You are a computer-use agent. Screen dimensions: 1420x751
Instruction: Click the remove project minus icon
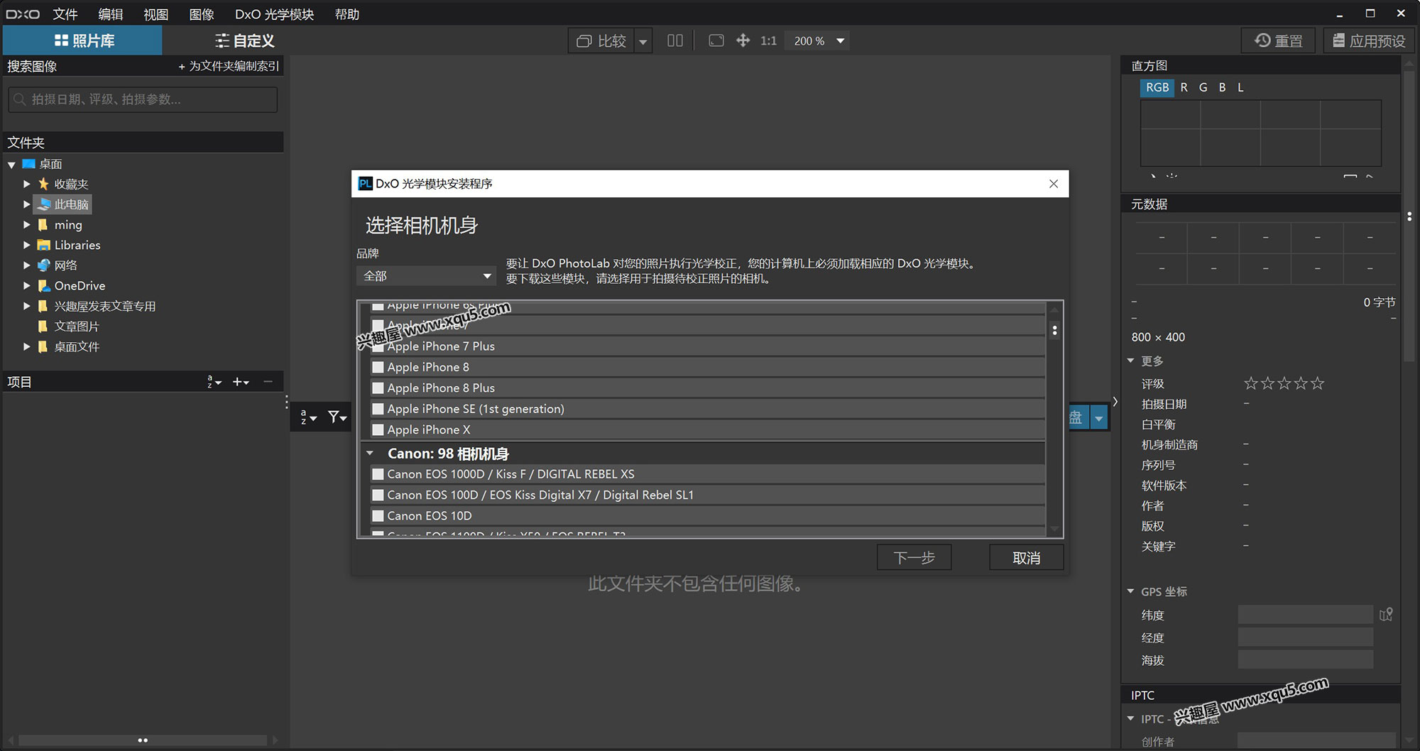[268, 382]
